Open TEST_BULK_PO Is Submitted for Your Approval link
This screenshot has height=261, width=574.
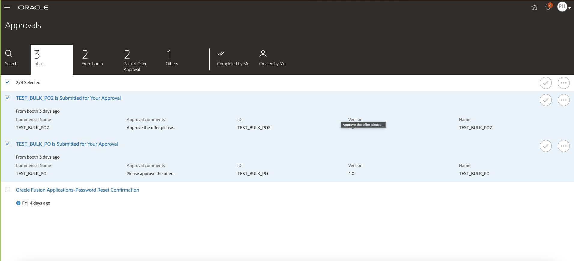coord(67,144)
